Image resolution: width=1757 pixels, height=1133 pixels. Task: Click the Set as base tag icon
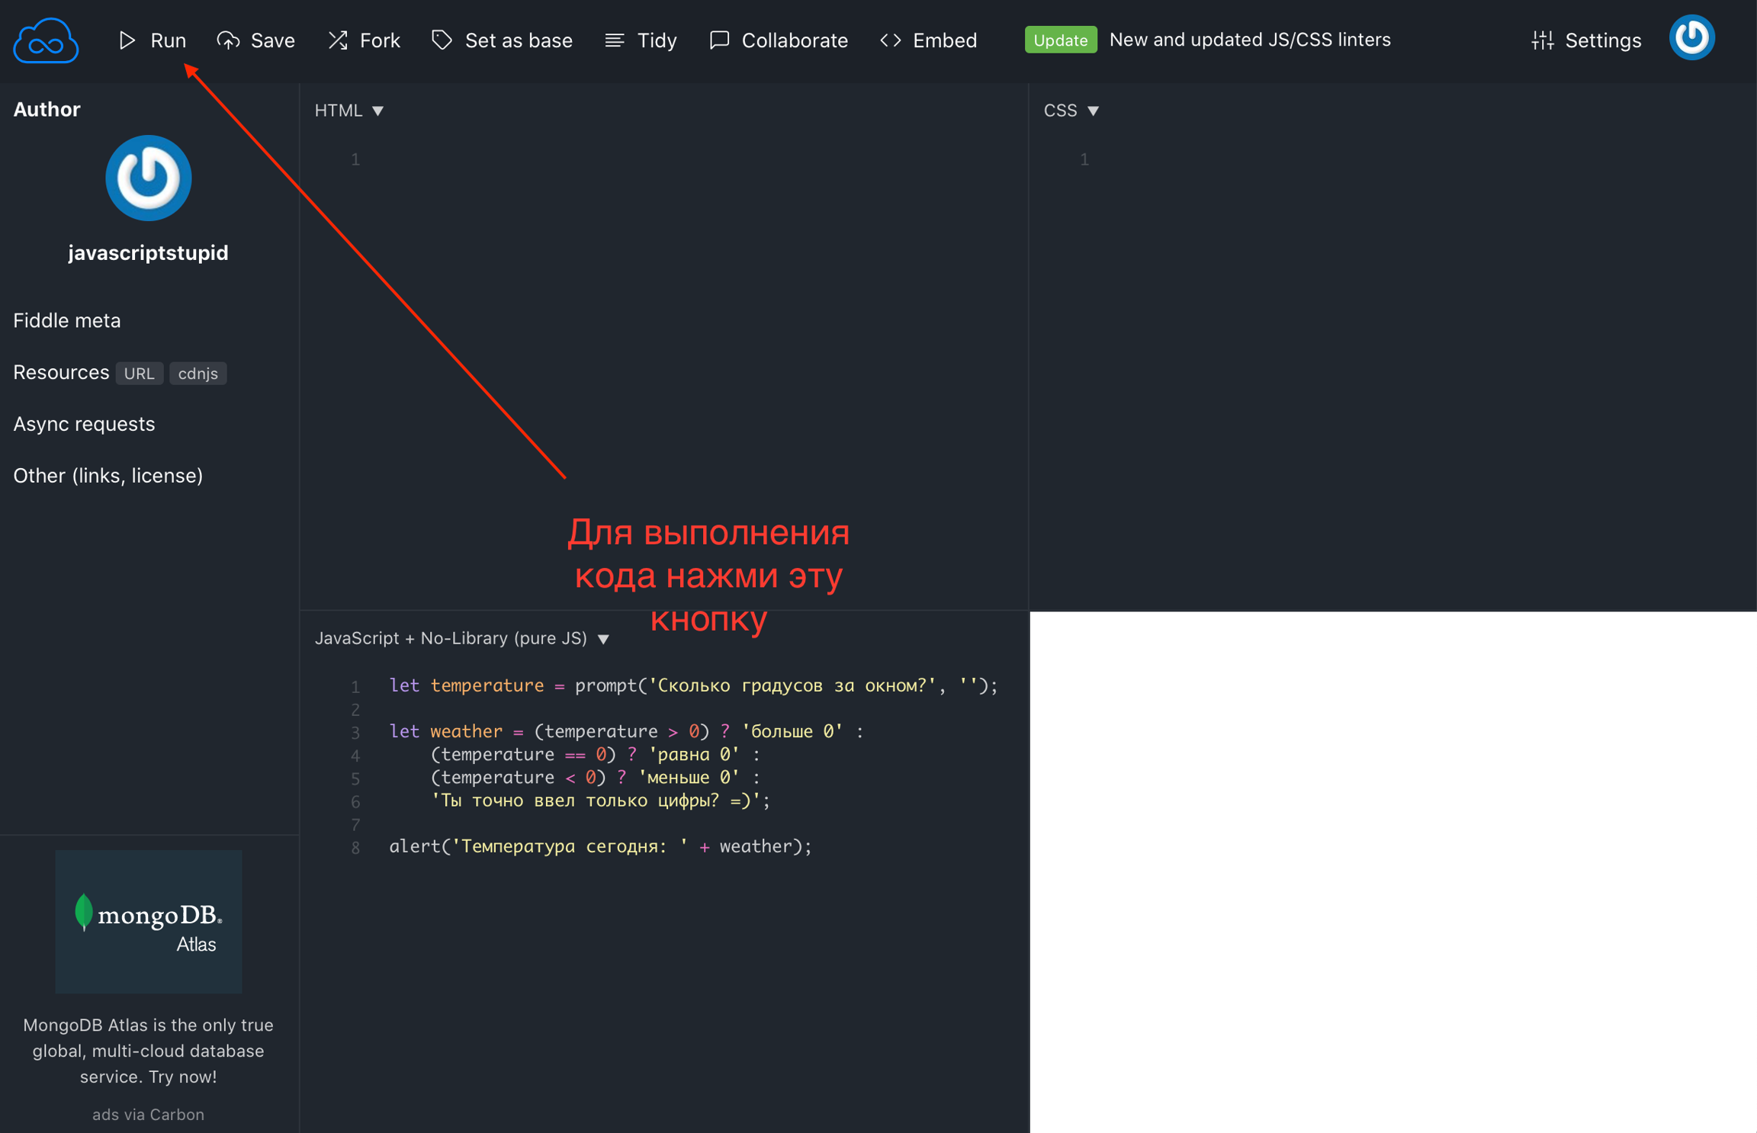(x=442, y=40)
